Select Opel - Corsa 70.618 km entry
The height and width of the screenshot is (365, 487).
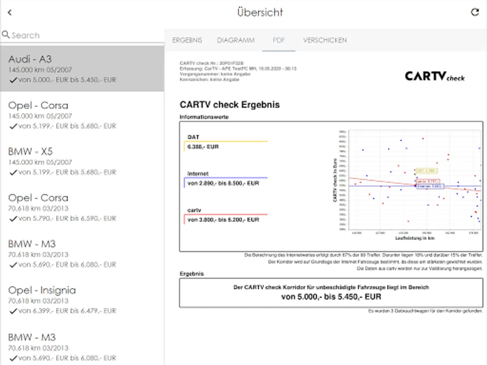(82, 207)
